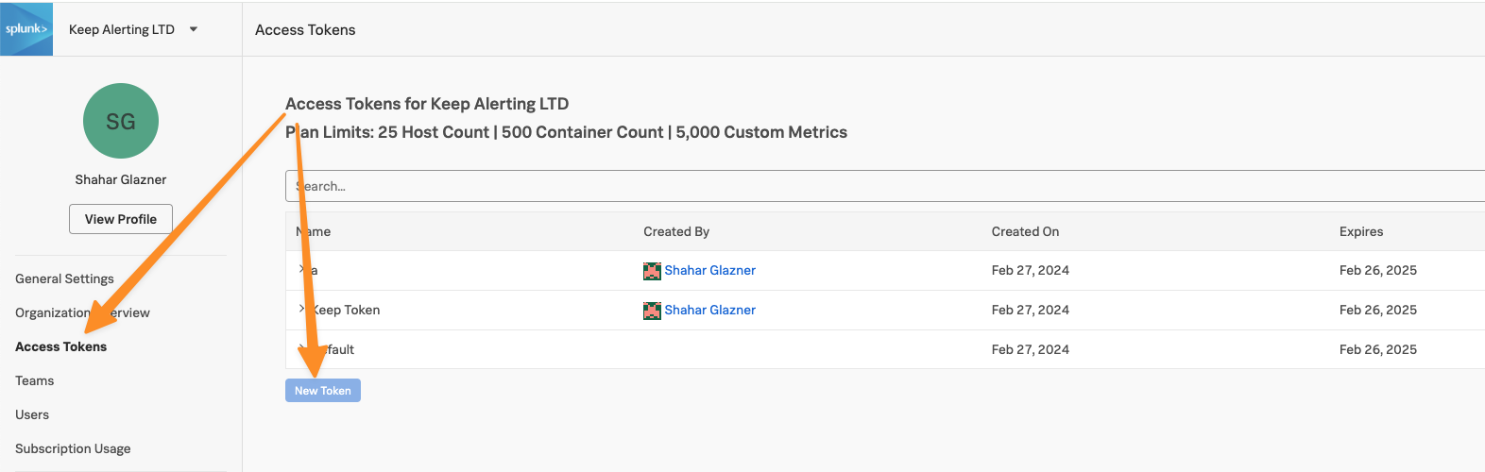Open Subscription Usage
The width and height of the screenshot is (1485, 472).
[73, 448]
